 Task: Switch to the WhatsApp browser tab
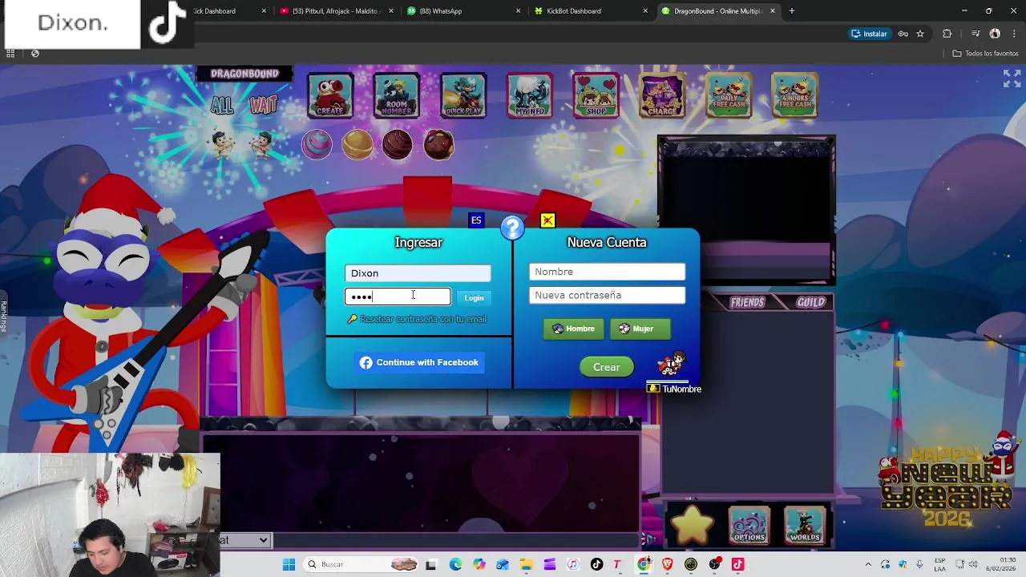coord(464,11)
